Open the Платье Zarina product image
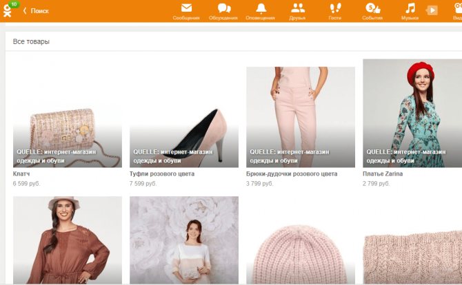Image resolution: width=462 pixels, height=285 pixels. click(x=412, y=113)
